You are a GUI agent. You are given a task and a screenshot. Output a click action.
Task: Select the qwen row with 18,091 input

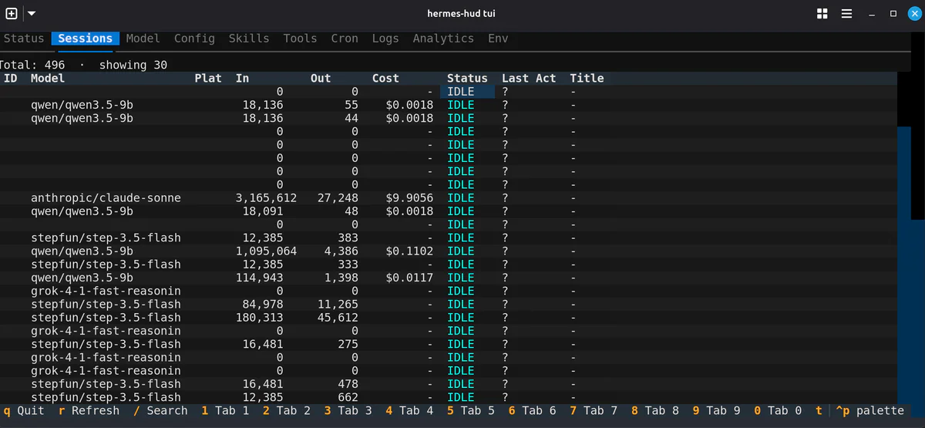pos(449,211)
